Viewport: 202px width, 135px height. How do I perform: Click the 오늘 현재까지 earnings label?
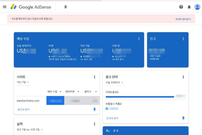pyautogui.click(x=24, y=46)
